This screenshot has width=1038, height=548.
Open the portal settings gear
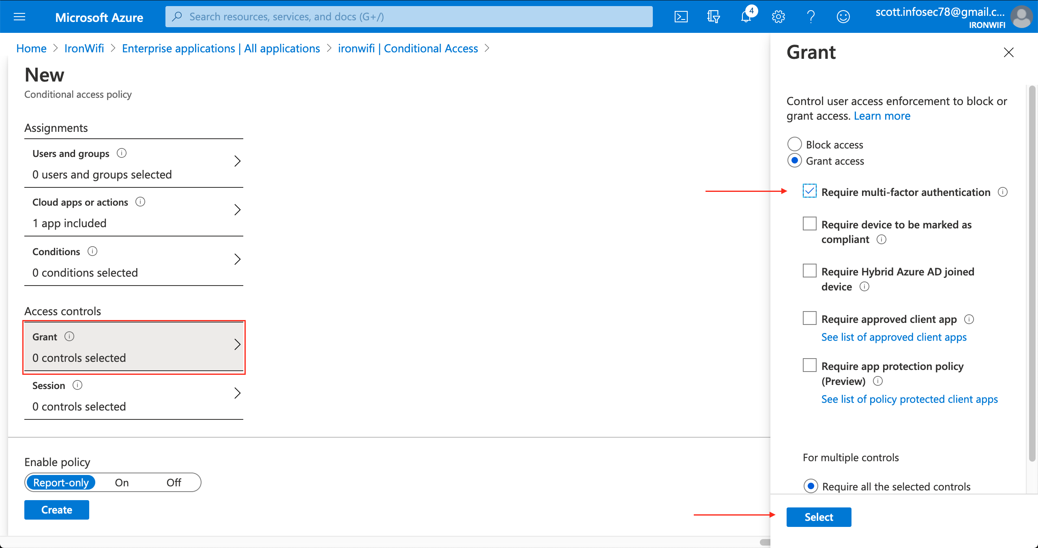point(778,17)
